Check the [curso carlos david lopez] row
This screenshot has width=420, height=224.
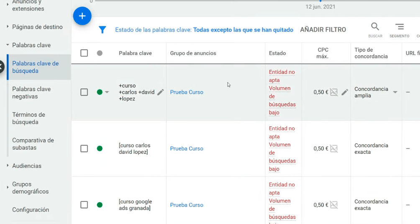tap(84, 148)
